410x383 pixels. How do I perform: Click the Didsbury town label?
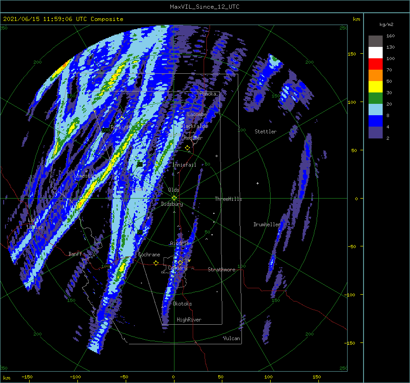(172, 204)
